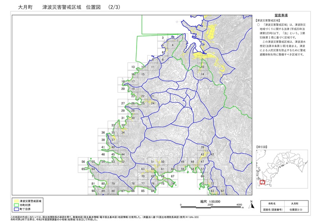Click the north arrow compass symbol

pyautogui.click(x=250, y=204)
